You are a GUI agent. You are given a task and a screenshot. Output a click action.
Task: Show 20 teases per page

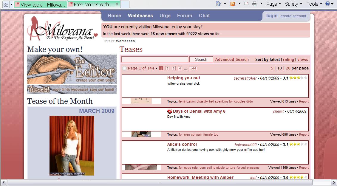(x=288, y=68)
